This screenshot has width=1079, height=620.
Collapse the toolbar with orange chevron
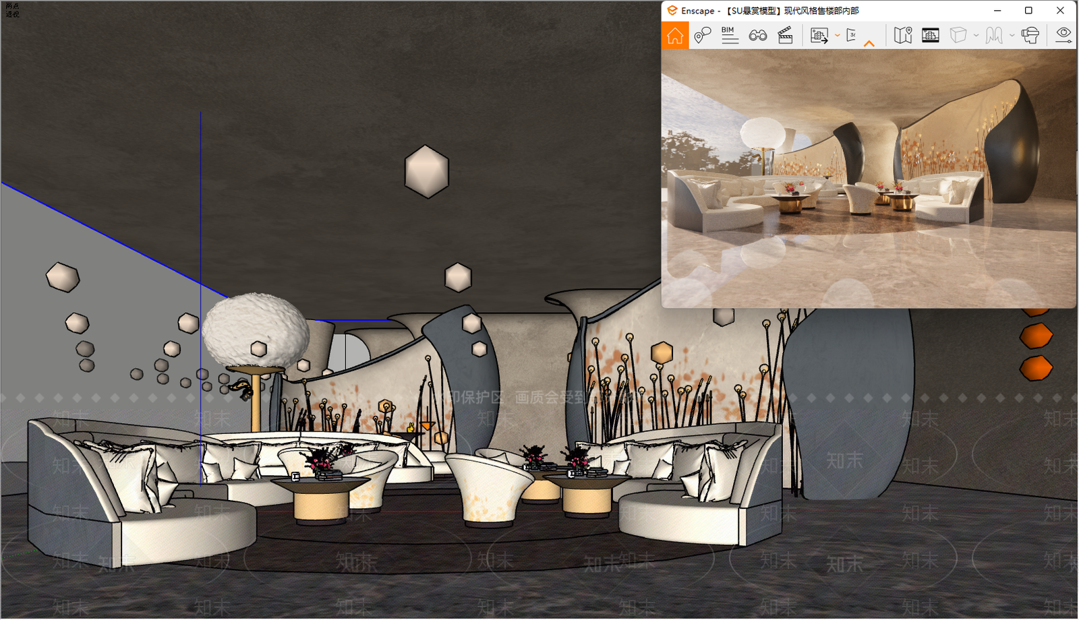[869, 43]
